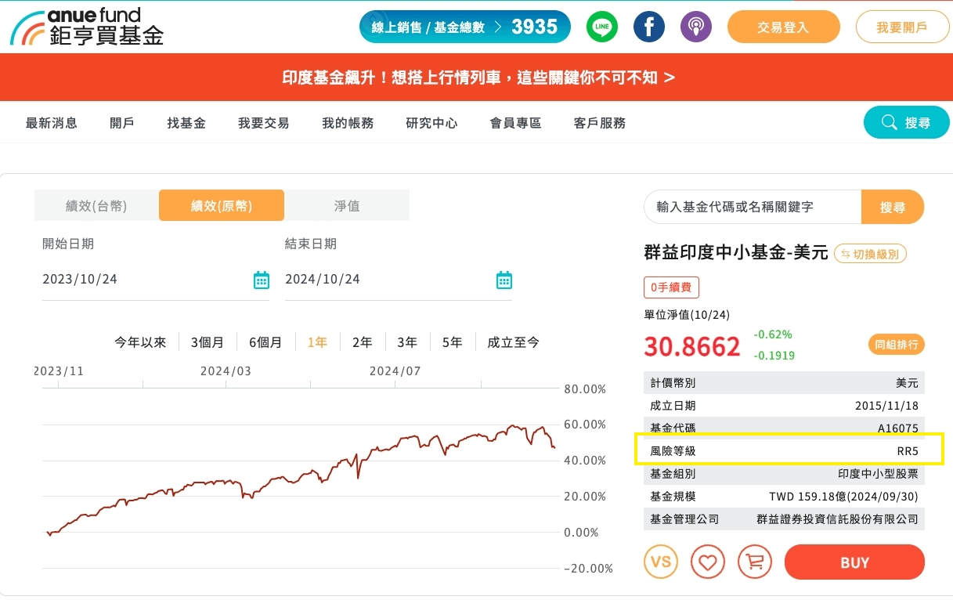Select the 5年 range
The height and width of the screenshot is (600, 953).
tap(453, 342)
